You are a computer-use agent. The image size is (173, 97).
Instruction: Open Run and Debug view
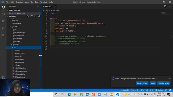3,28
